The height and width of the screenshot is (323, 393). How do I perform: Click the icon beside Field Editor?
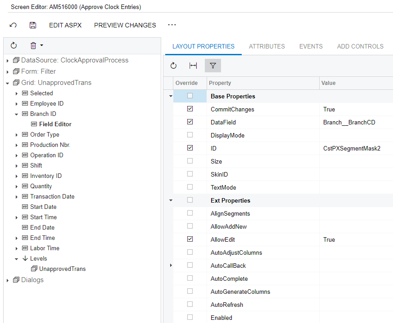click(x=34, y=124)
